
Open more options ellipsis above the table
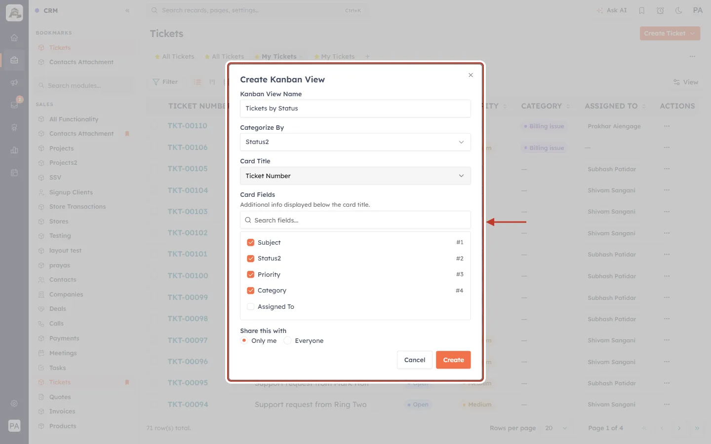692,57
